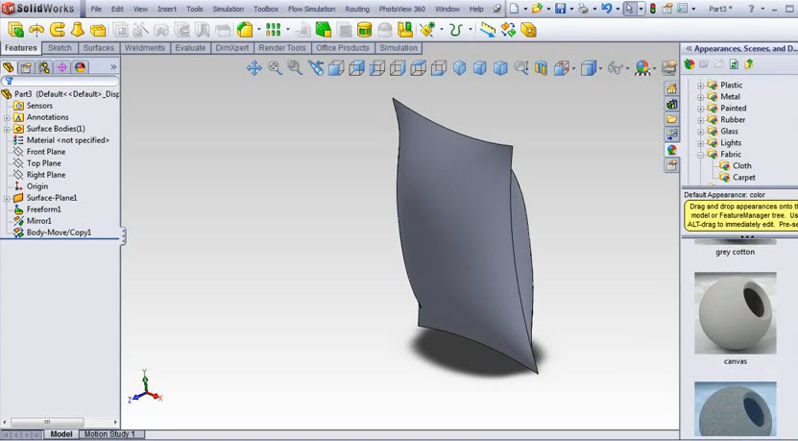Open the Hide/Show Items dropdown arrow
This screenshot has width=798, height=441.
point(627,68)
